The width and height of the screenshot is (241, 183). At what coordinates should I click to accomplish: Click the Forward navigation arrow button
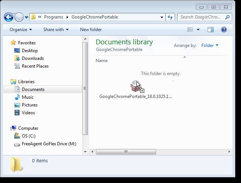tap(19, 17)
